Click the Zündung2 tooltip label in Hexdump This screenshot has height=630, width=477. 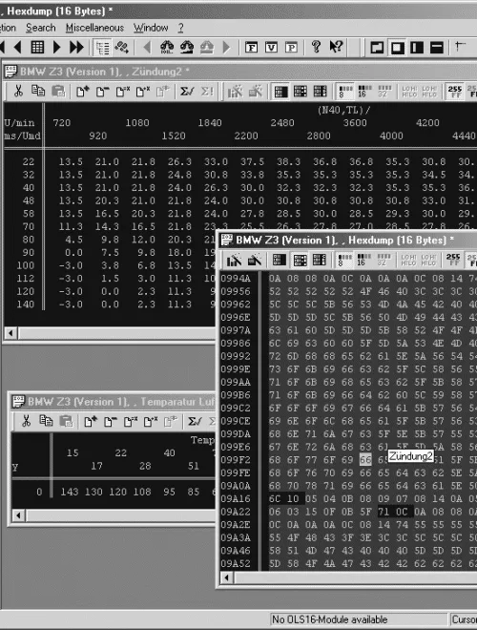point(410,456)
